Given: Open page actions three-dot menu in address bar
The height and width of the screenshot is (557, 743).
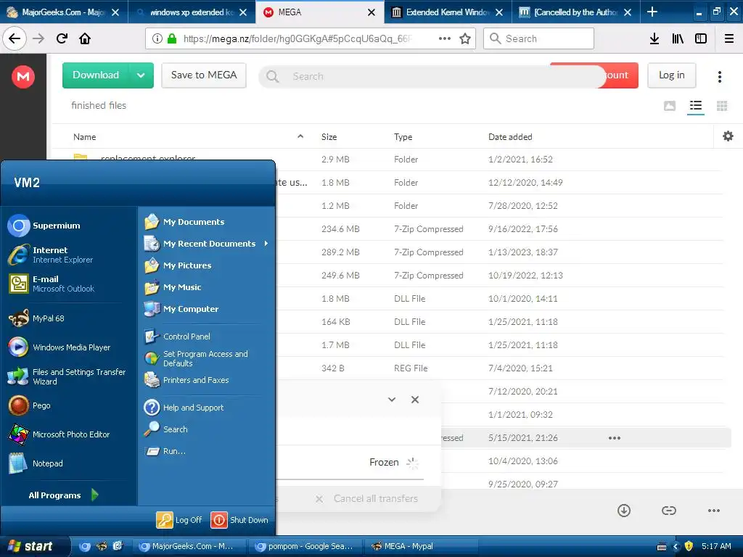Looking at the screenshot, I should point(445,38).
